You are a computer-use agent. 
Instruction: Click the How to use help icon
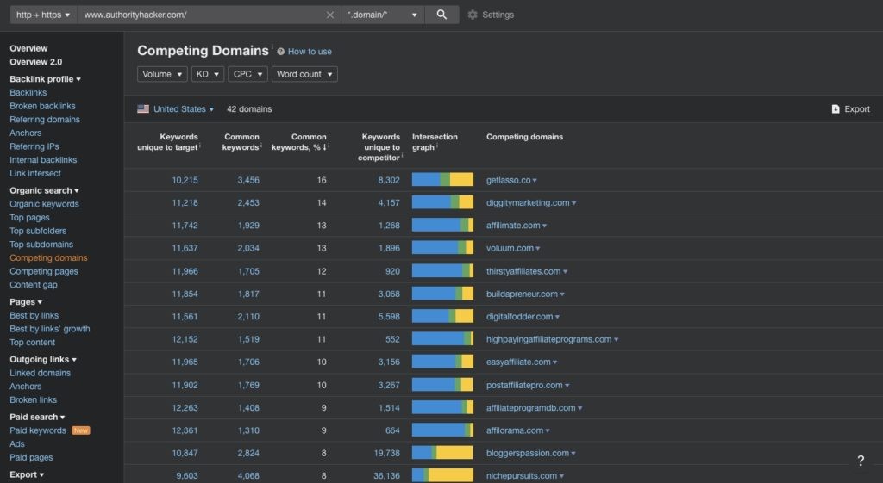point(281,52)
